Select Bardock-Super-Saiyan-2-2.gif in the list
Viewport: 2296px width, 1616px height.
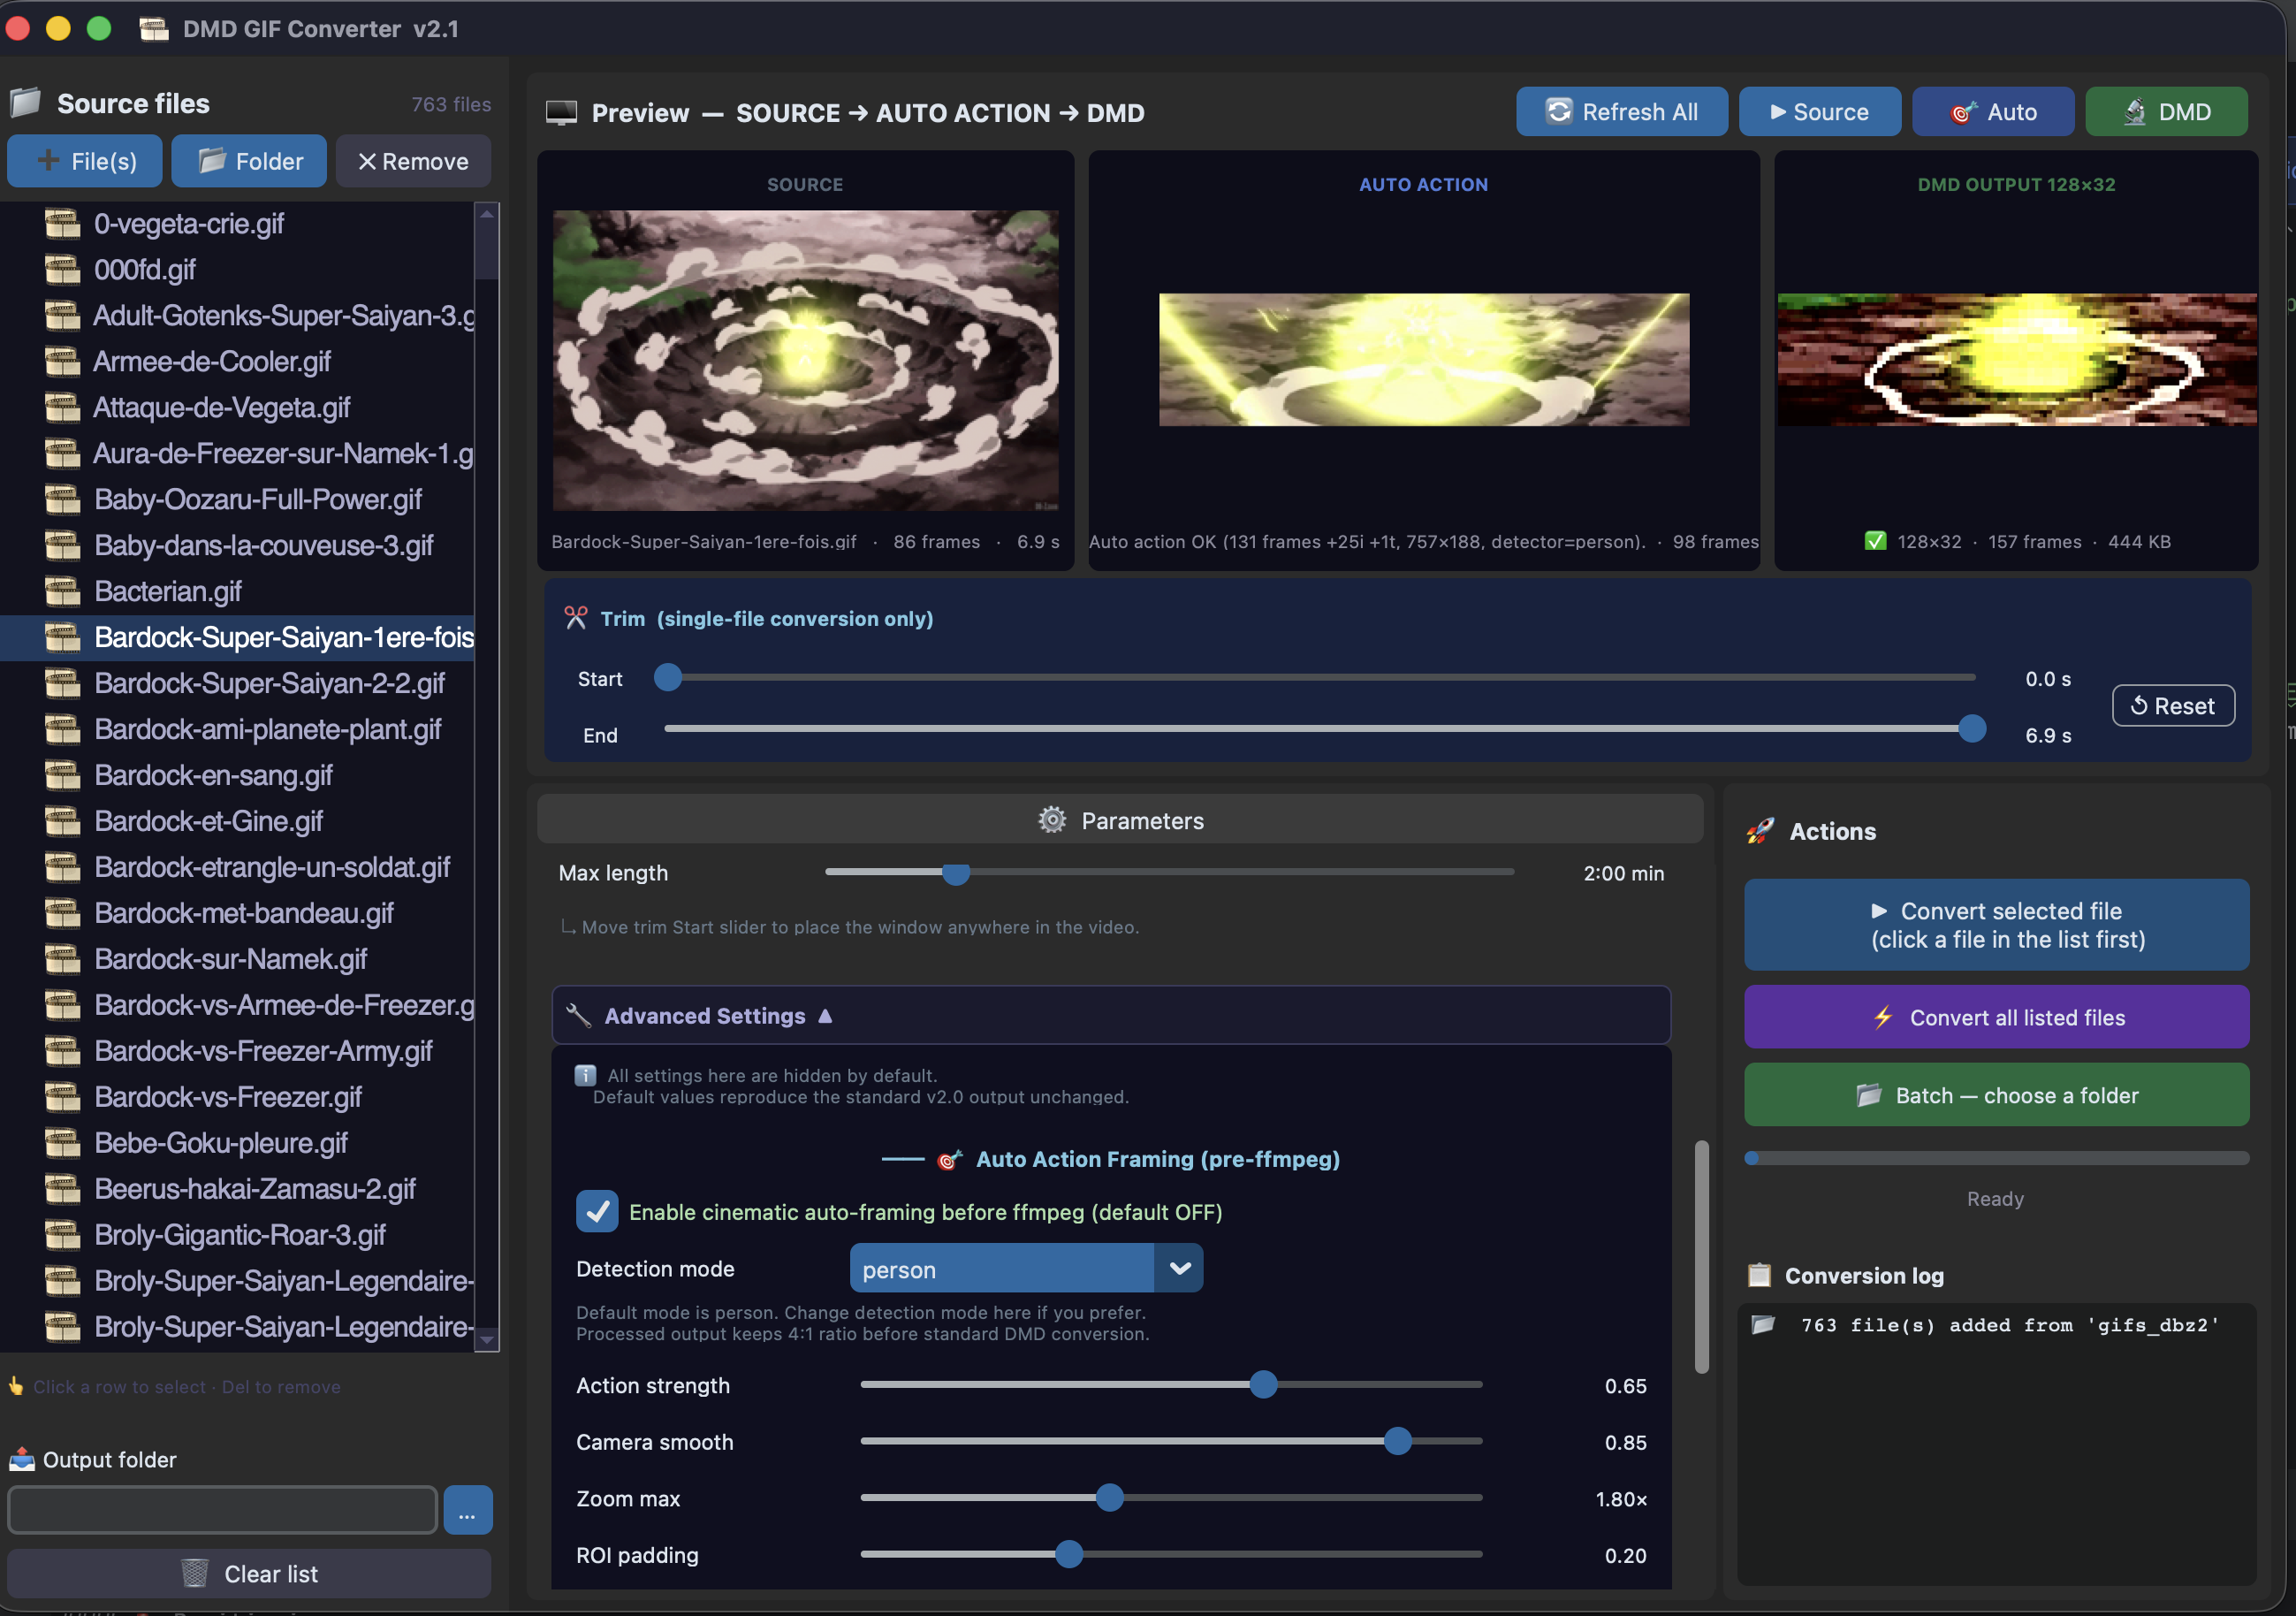click(x=237, y=684)
